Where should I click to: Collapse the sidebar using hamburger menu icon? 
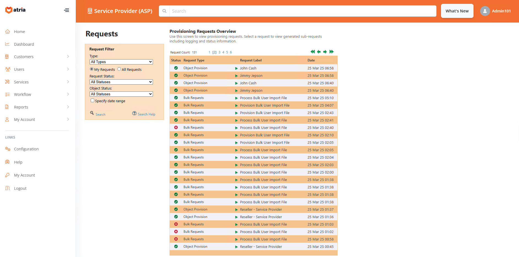point(66,10)
